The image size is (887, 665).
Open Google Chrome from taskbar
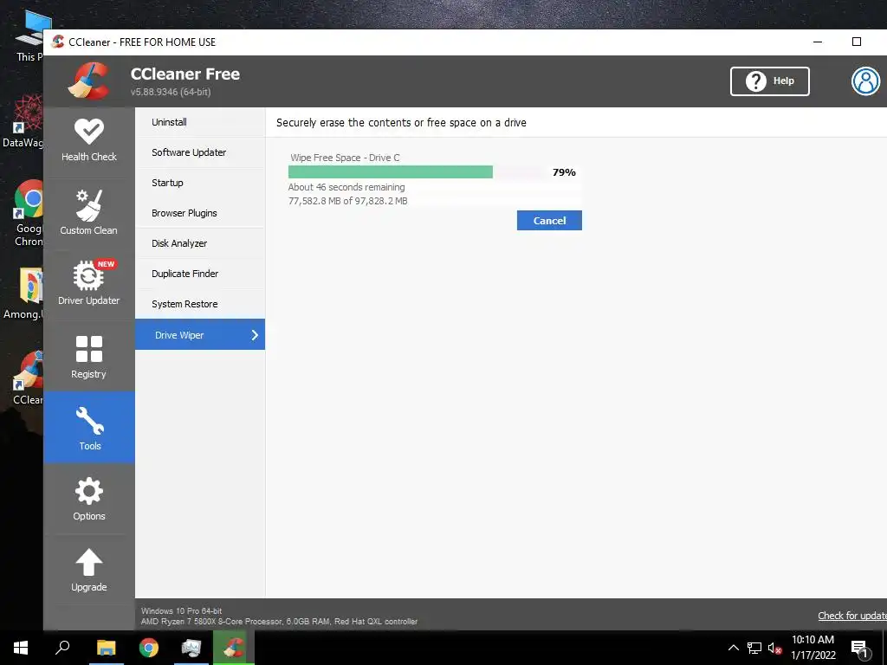pyautogui.click(x=149, y=648)
